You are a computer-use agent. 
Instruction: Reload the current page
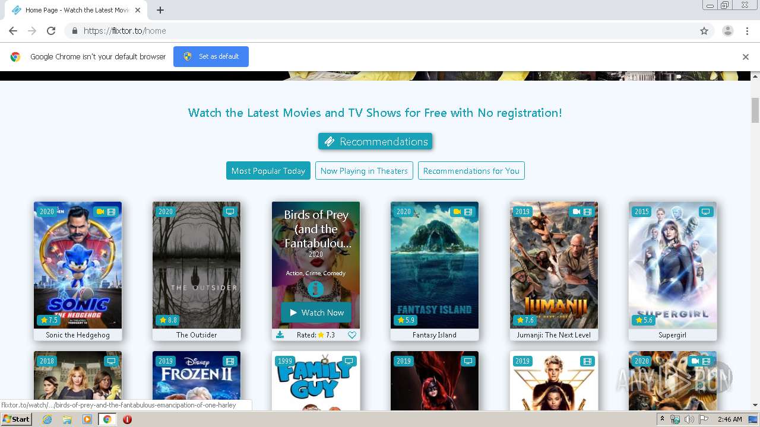51,31
